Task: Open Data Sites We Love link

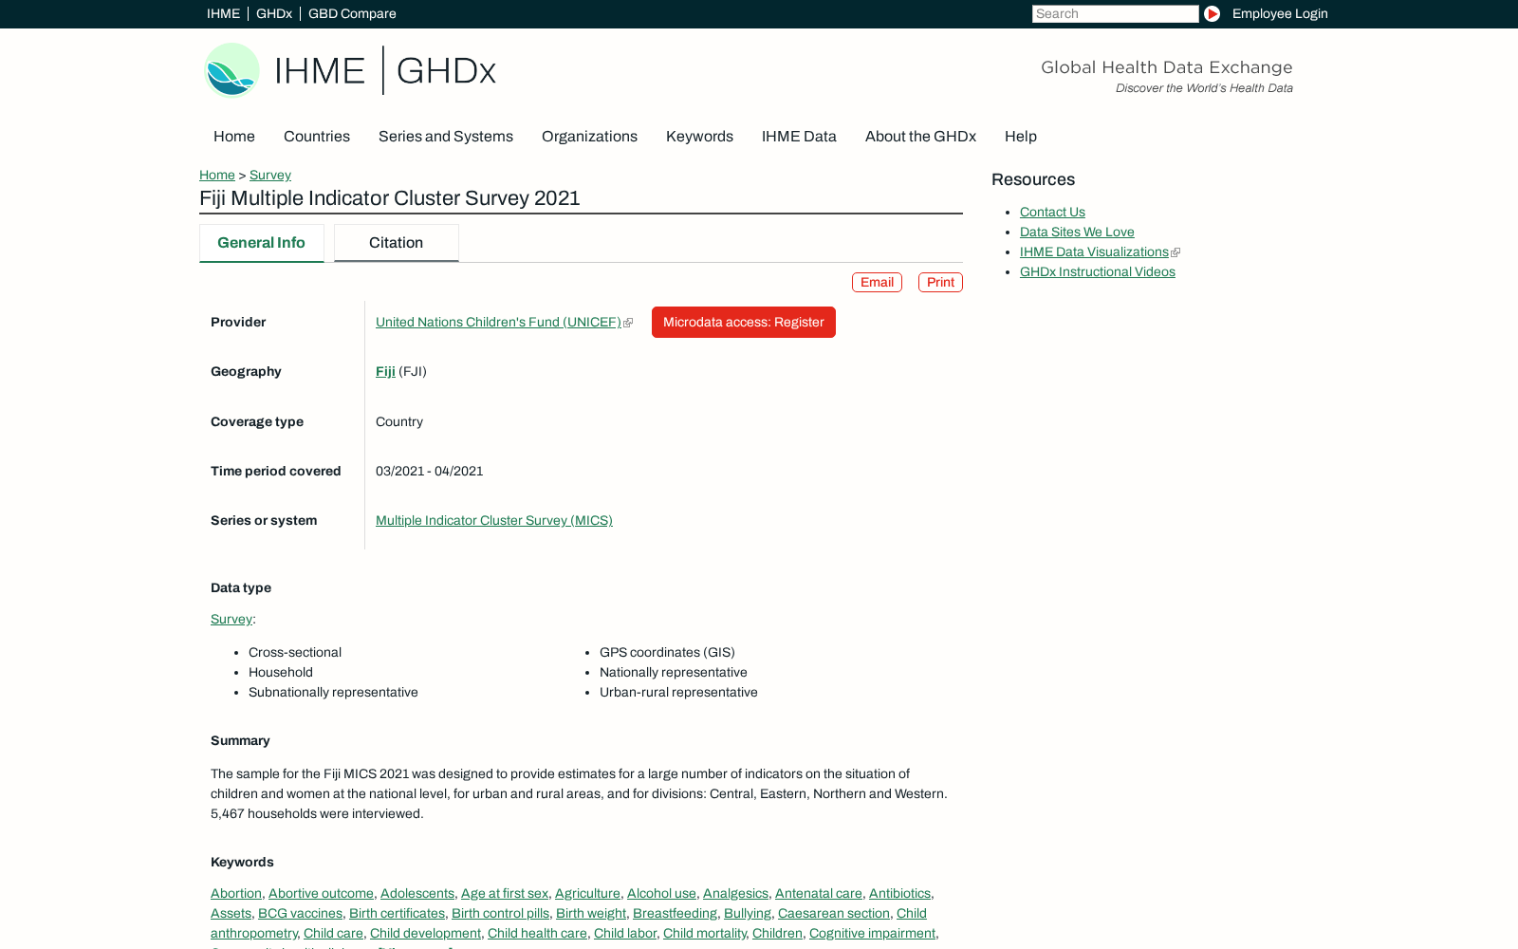Action: (x=1077, y=232)
